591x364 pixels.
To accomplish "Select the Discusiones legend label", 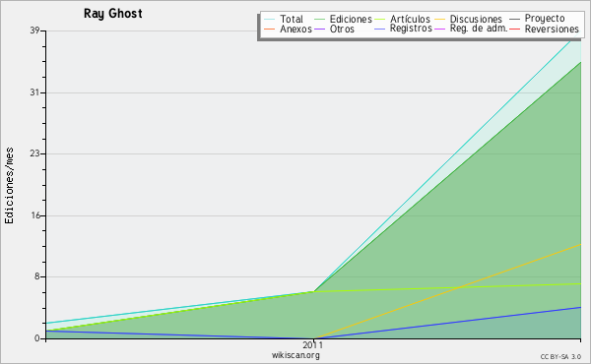I will point(476,19).
